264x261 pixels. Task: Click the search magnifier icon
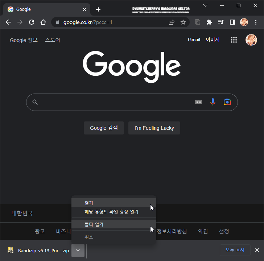35,102
